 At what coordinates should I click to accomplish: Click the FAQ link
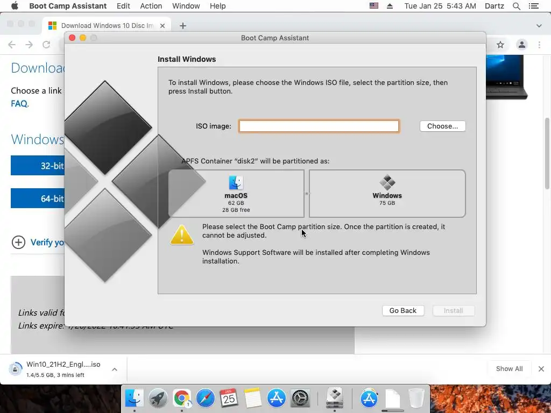(19, 104)
